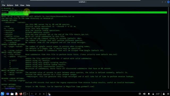
Task: Click the '--dnsserver <server>' option text
Action: pyautogui.click(x=14, y=22)
